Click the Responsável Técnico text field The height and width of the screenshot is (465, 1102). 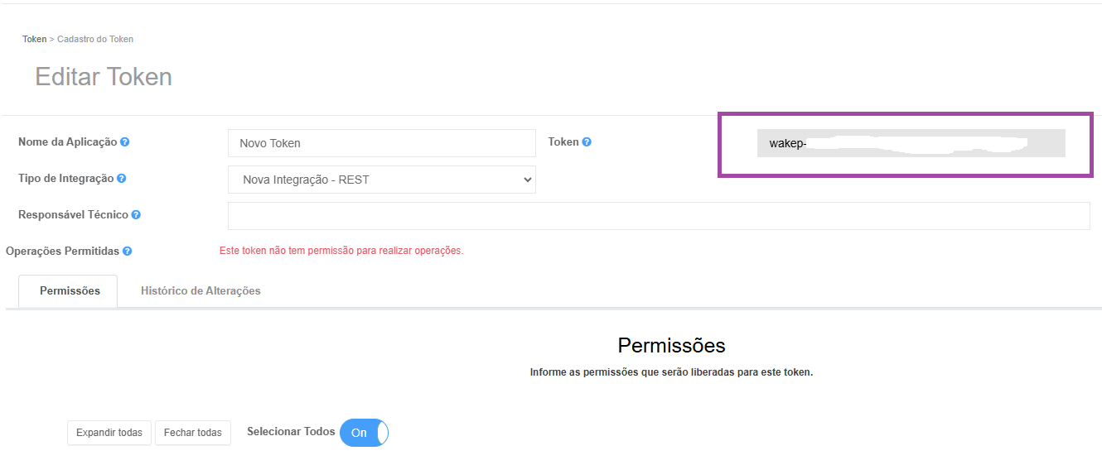click(659, 216)
